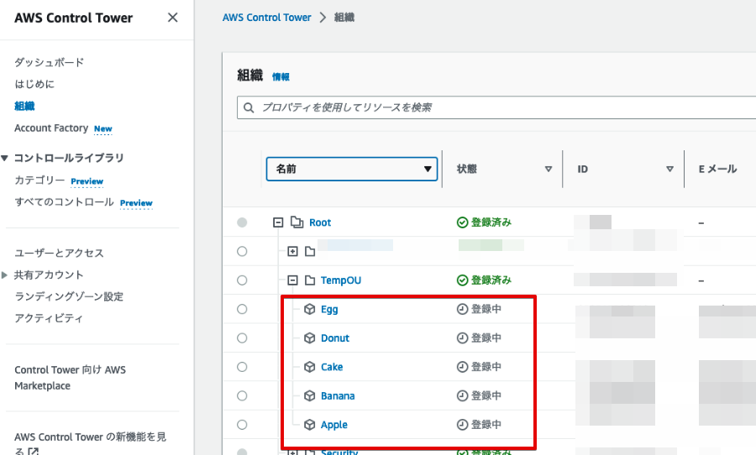Open the Apple account link

[334, 425]
